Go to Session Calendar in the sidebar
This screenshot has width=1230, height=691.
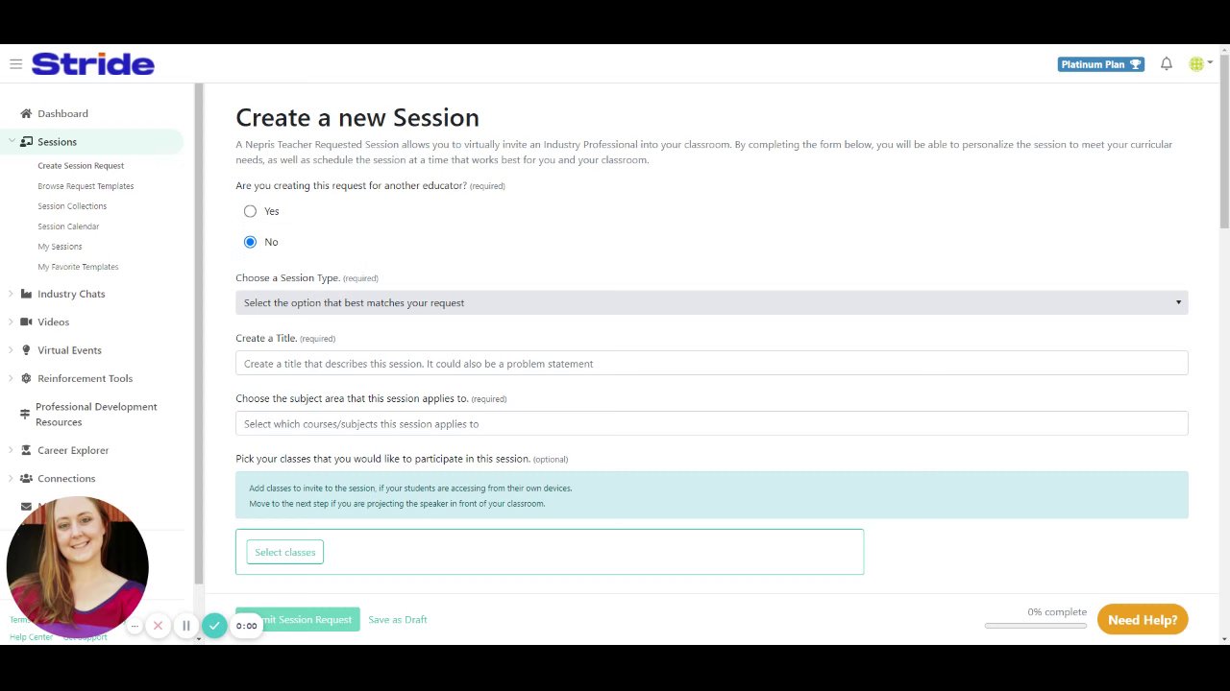coord(68,226)
